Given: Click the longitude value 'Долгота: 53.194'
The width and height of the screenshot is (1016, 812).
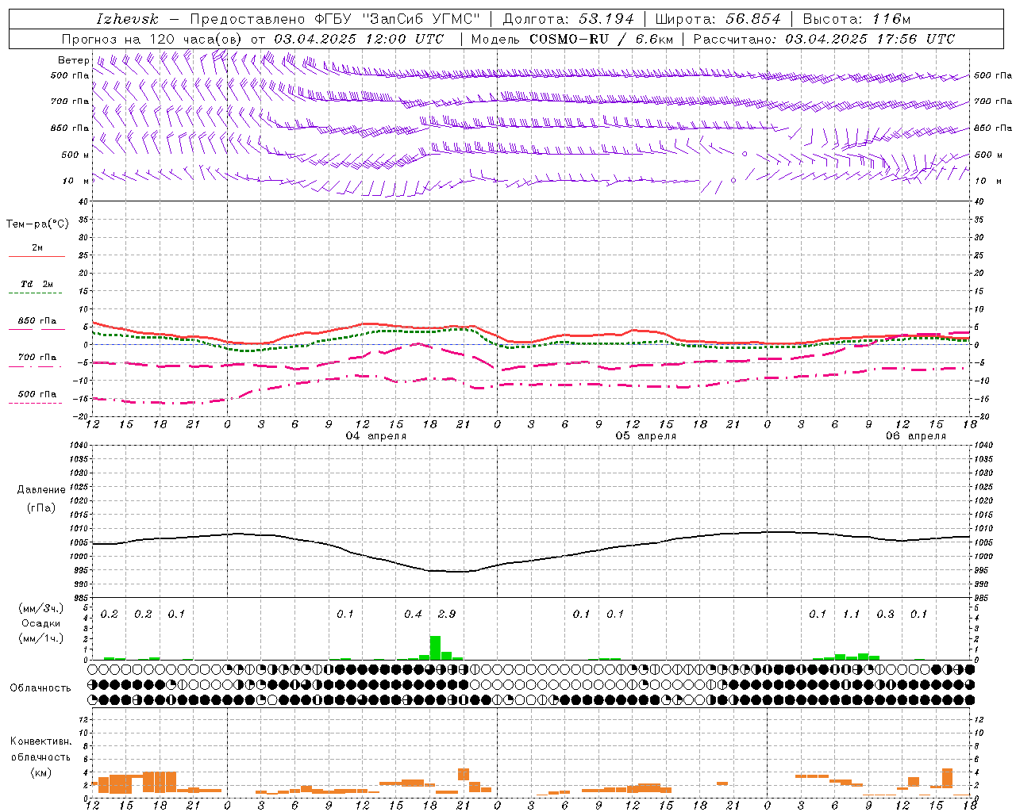Looking at the screenshot, I should click(568, 19).
